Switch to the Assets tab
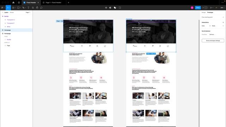Viewport: 226px width, 127px height. point(12,12)
